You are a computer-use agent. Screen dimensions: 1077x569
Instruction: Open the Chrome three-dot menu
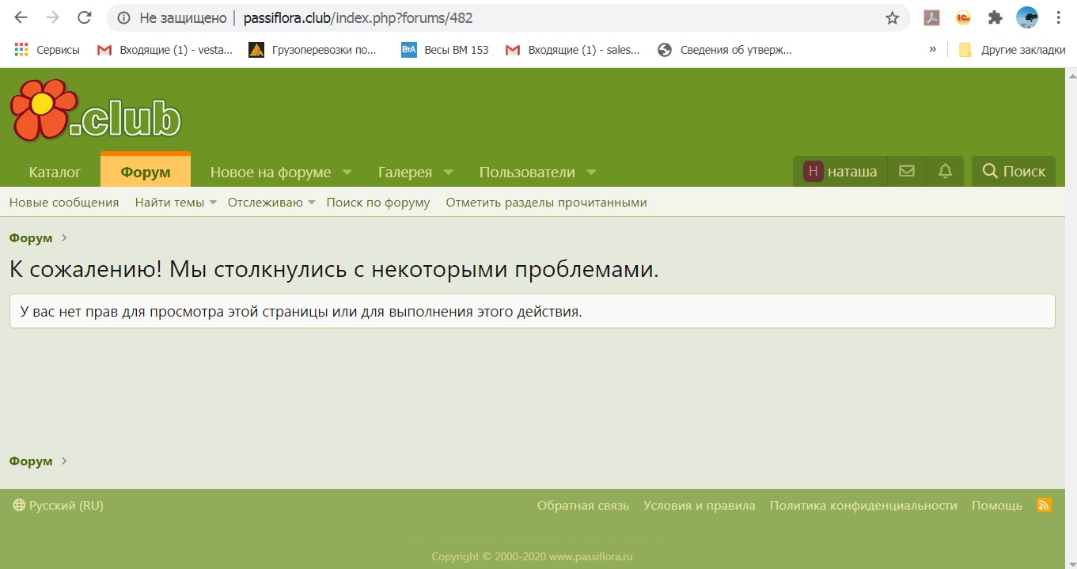pyautogui.click(x=1059, y=17)
